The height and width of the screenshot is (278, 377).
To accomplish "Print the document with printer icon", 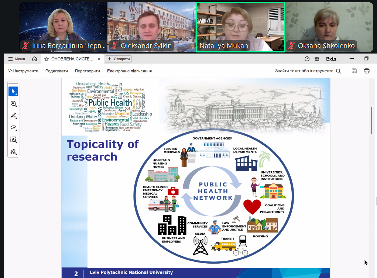I will (x=366, y=71).
